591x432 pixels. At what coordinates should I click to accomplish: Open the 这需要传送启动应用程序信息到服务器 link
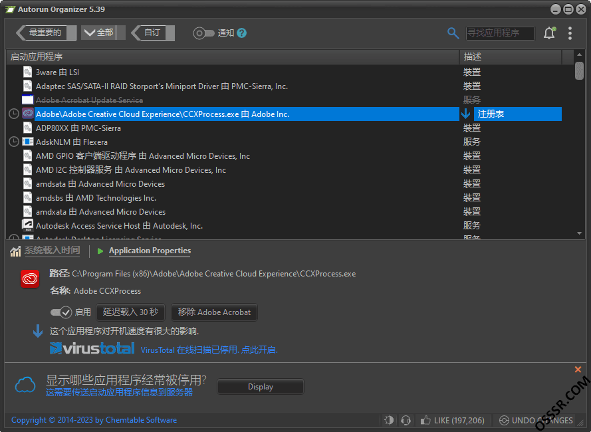(x=119, y=392)
